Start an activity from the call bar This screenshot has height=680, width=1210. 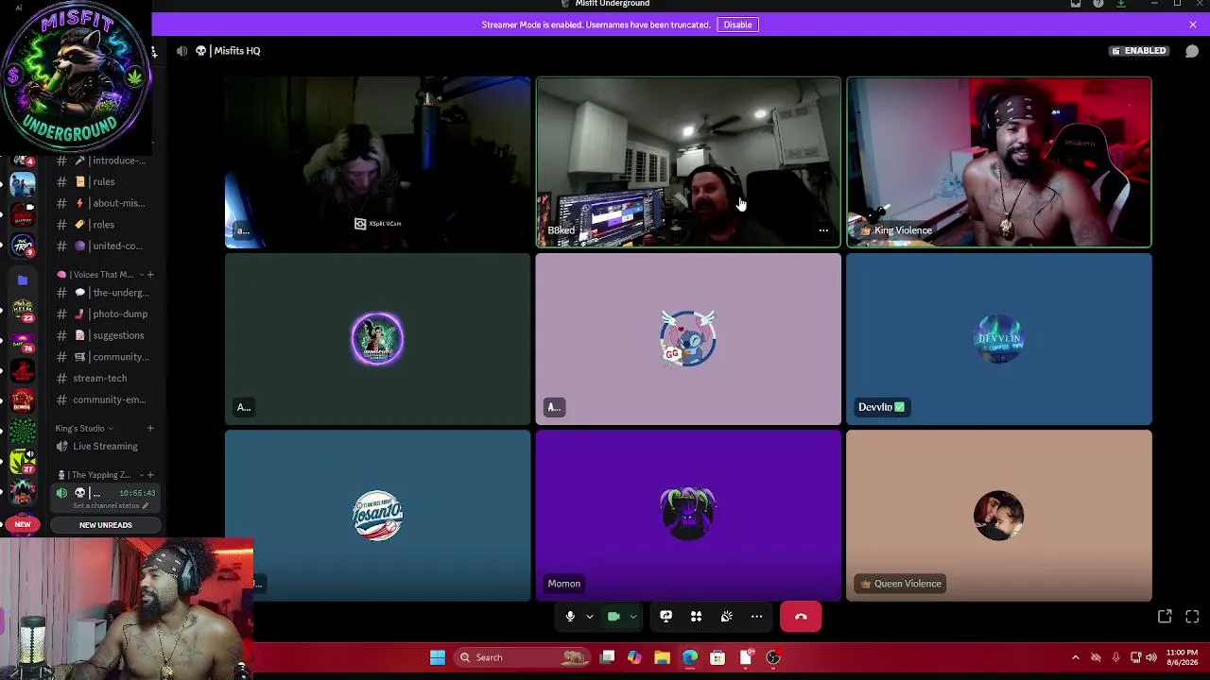tap(696, 617)
